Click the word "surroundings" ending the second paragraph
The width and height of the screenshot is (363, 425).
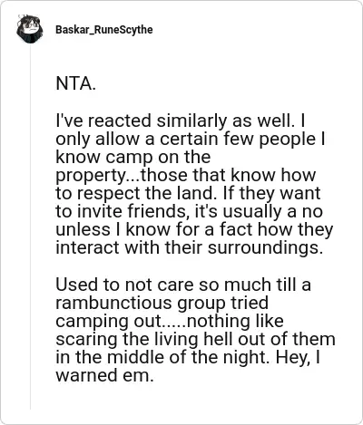click(x=263, y=248)
